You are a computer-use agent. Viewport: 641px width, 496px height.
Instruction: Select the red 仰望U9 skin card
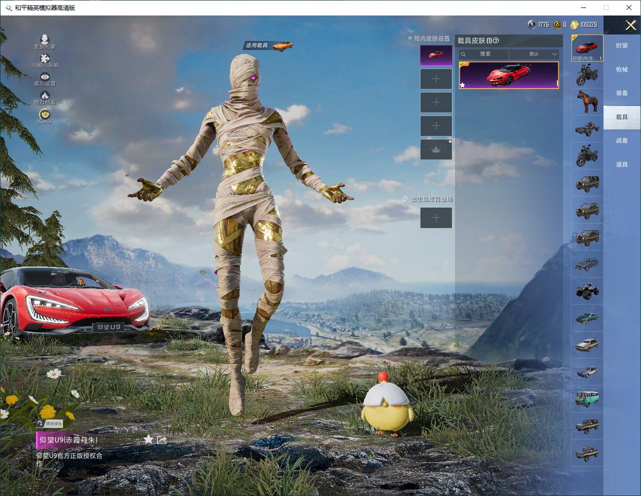click(x=508, y=75)
